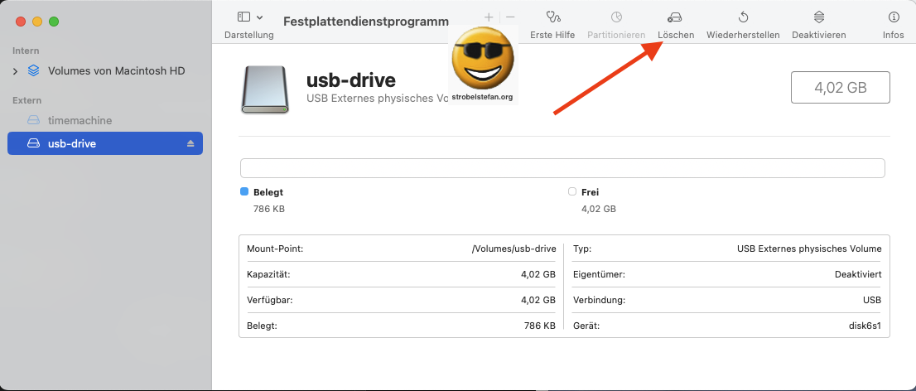Open the Darstellung view dropdown
The width and height of the screenshot is (916, 391).
[x=250, y=17]
